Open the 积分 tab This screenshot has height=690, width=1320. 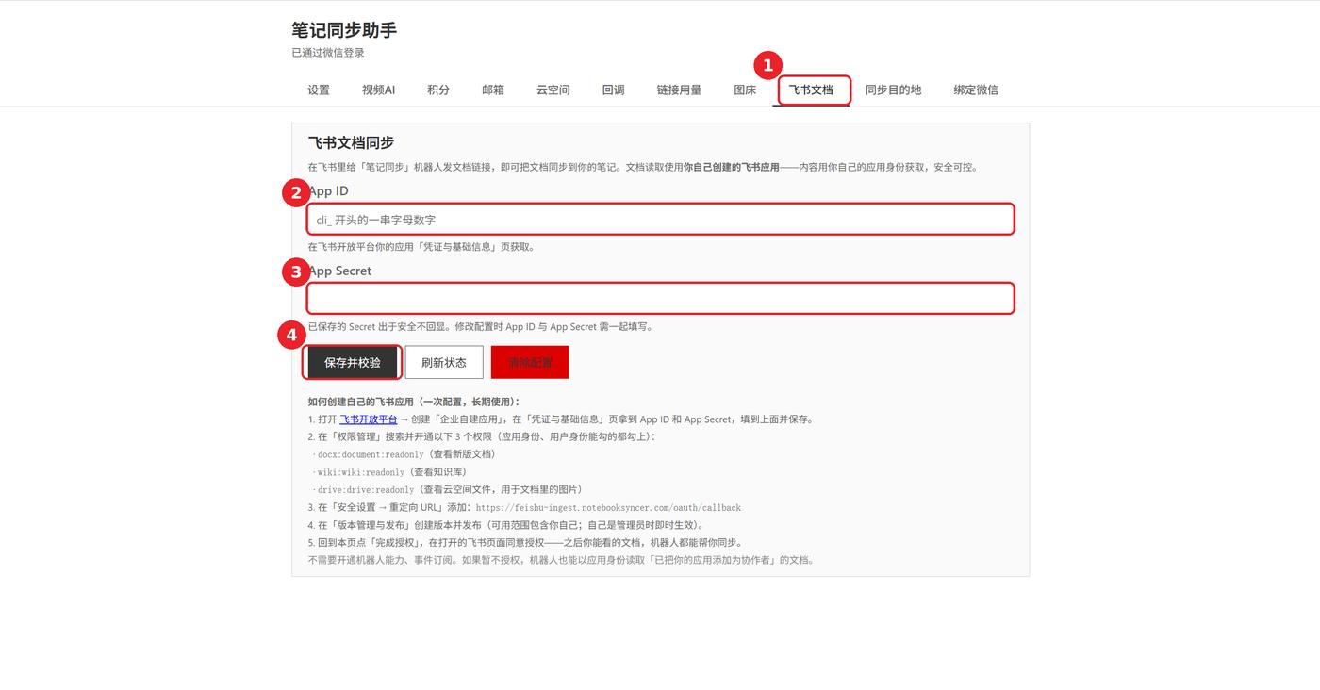[438, 90]
